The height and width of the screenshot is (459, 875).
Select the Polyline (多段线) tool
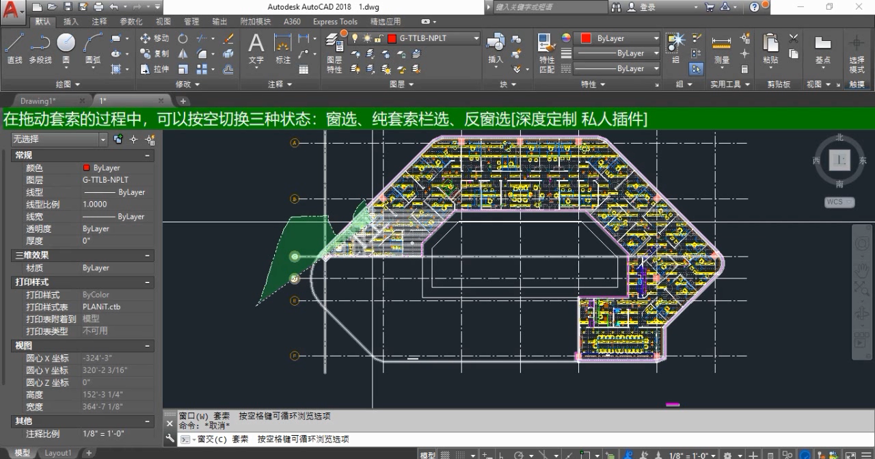point(40,49)
